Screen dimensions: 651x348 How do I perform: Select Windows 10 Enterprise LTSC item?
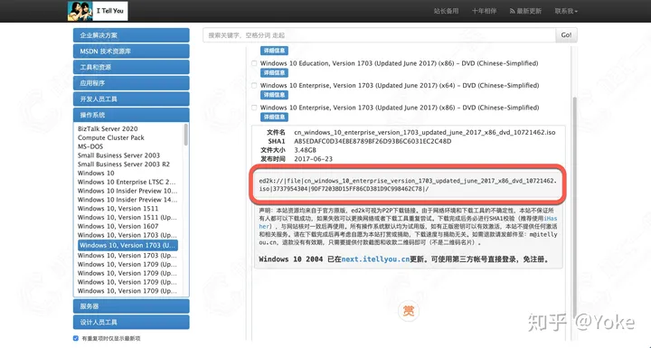127,182
